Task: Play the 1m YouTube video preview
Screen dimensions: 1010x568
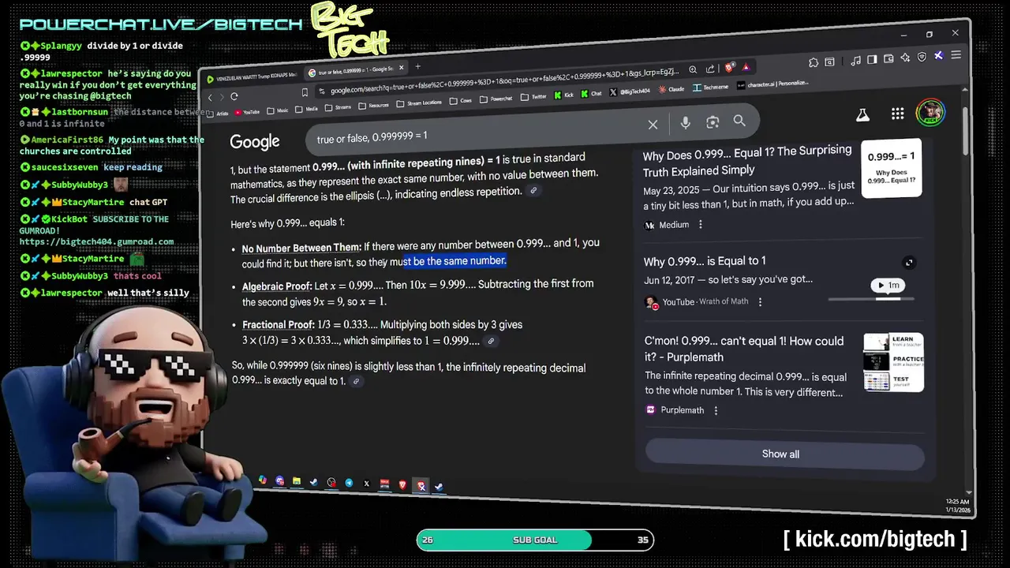Action: pos(888,285)
